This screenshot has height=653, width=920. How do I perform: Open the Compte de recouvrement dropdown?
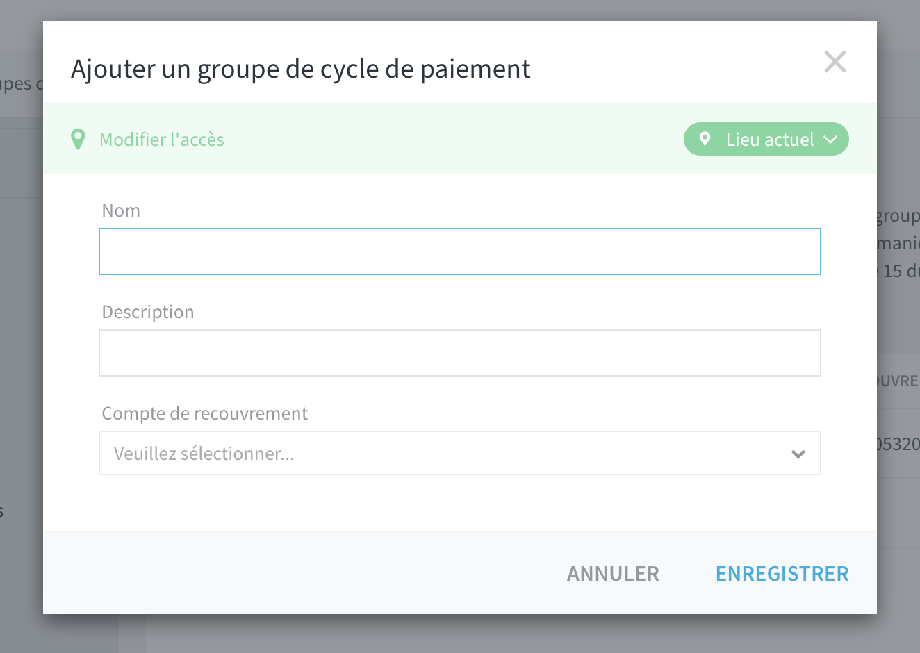(460, 453)
